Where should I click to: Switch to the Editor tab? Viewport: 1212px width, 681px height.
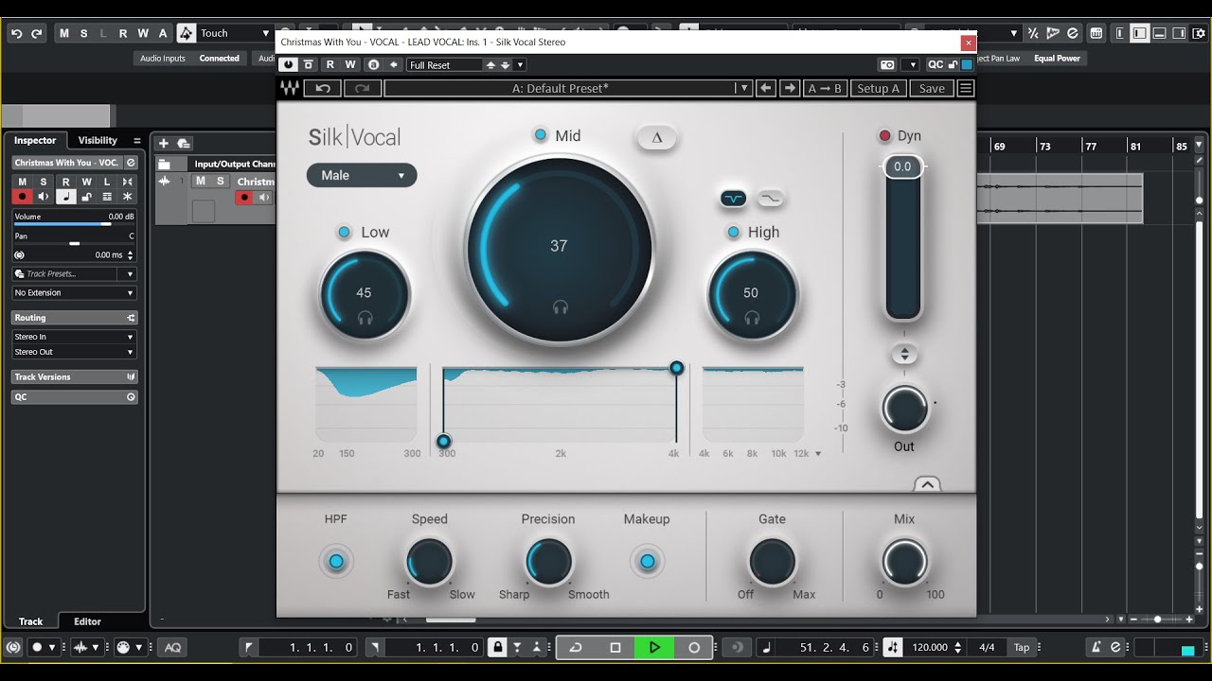tap(88, 621)
